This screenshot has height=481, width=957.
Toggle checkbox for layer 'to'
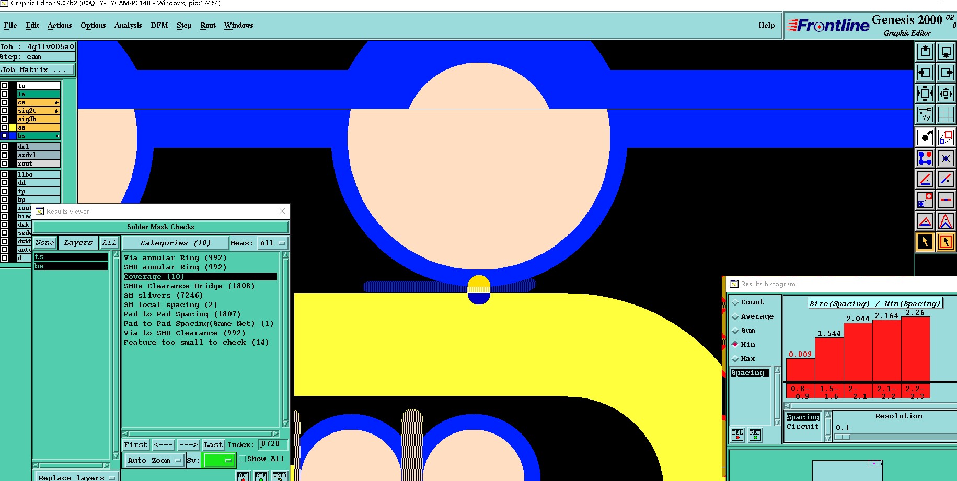click(4, 86)
